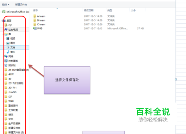
Task: Sort files by the 名称 column header
Action: 35,10
